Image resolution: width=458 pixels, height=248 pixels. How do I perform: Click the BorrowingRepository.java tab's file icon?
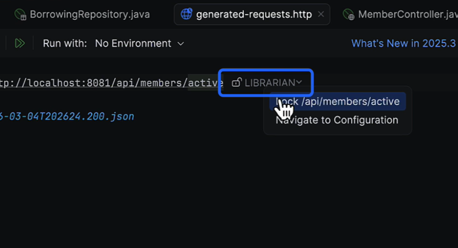(20, 15)
